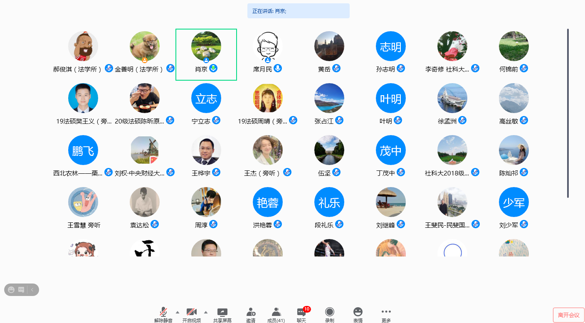Toggle 开启视频 to turn camera on

[x=191, y=315]
